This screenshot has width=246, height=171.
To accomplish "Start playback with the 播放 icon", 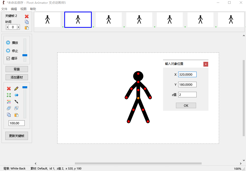I will 8,43.
